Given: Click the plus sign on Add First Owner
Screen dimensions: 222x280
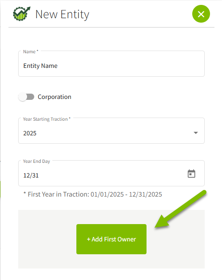Looking at the screenshot, I should (88, 239).
